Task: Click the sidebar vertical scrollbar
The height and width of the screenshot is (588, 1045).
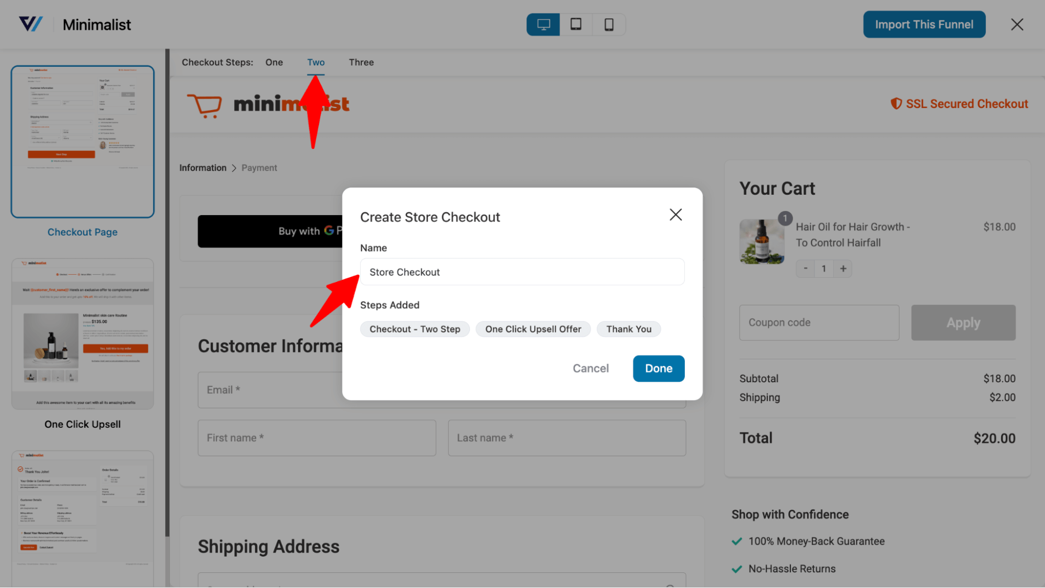Action: click(167, 292)
